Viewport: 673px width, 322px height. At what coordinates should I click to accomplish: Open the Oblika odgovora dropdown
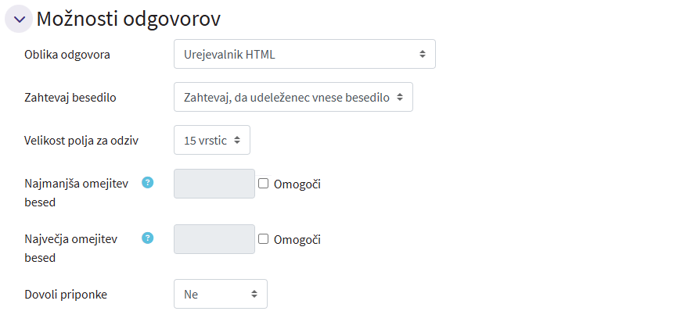pos(304,54)
